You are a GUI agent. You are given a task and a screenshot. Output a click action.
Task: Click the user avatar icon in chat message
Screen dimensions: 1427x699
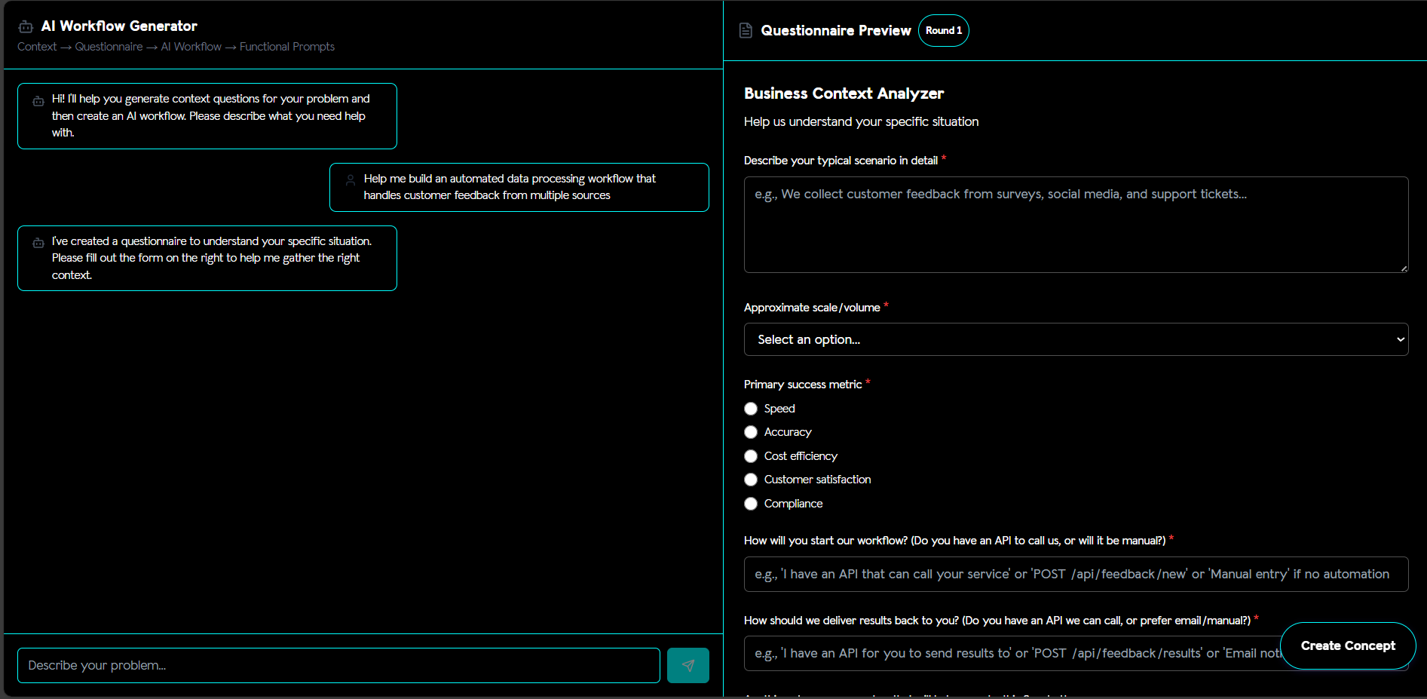(351, 180)
